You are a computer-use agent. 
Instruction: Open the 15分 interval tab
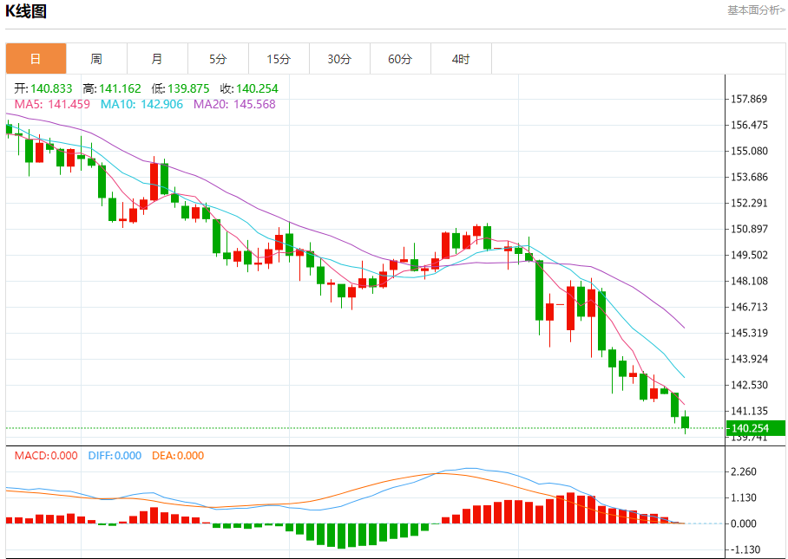tap(279, 59)
